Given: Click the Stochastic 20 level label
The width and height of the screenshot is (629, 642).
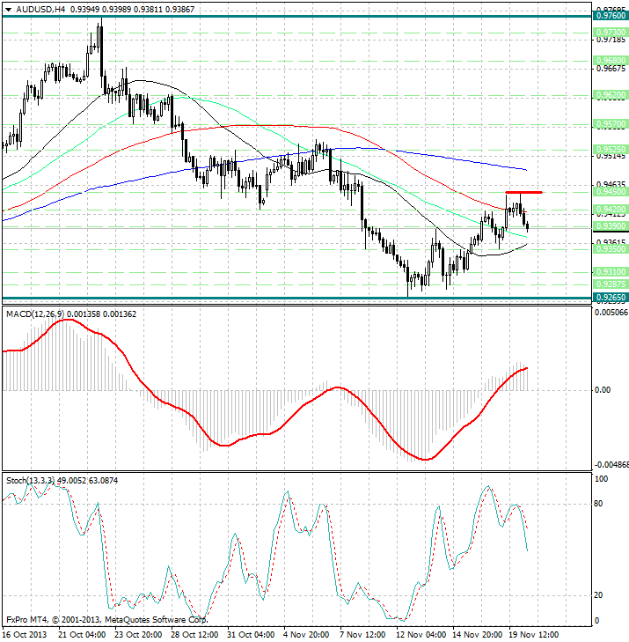Looking at the screenshot, I should (598, 595).
